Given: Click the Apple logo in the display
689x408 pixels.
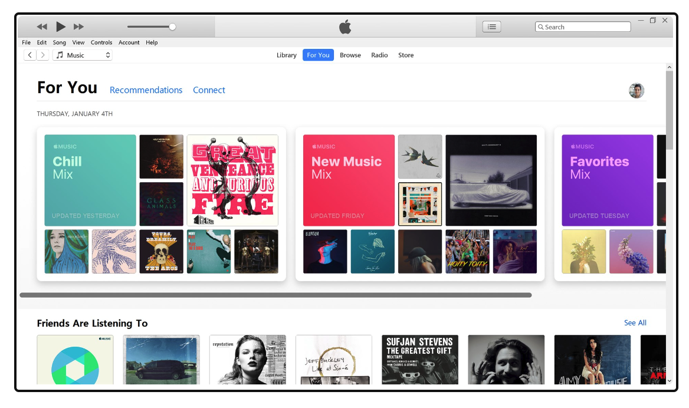Looking at the screenshot, I should click(x=345, y=27).
